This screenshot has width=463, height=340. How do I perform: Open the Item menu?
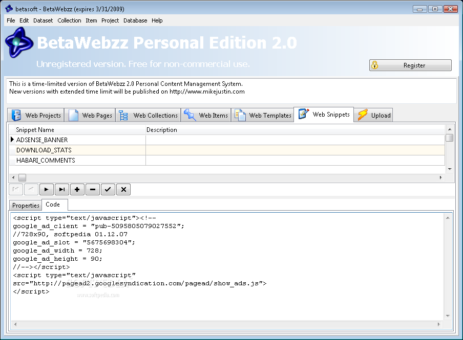(91, 20)
